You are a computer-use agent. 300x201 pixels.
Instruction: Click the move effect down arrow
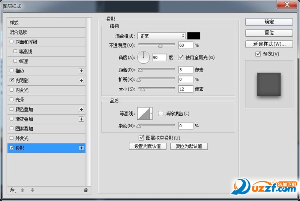click(33, 190)
